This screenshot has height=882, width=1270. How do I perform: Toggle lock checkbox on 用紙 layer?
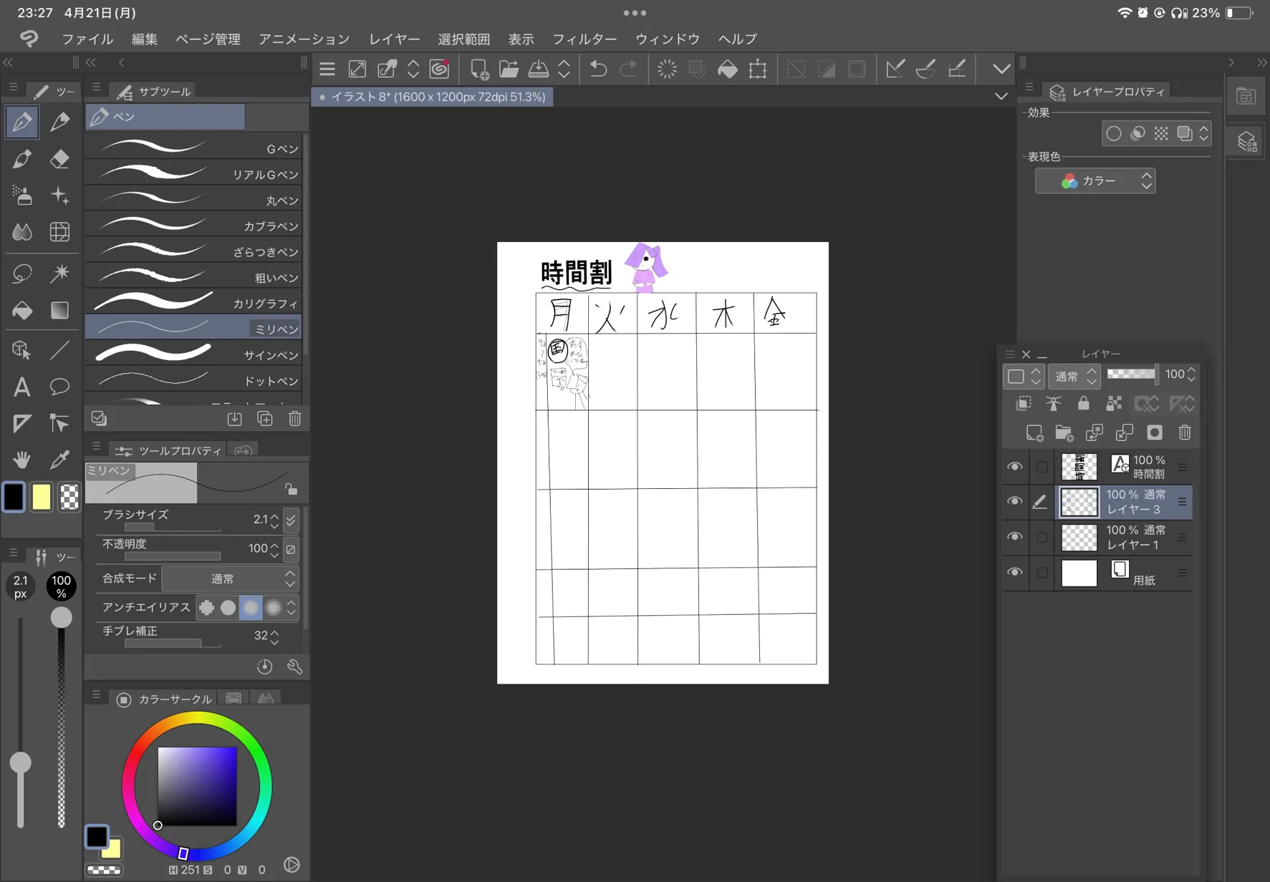pos(1042,573)
